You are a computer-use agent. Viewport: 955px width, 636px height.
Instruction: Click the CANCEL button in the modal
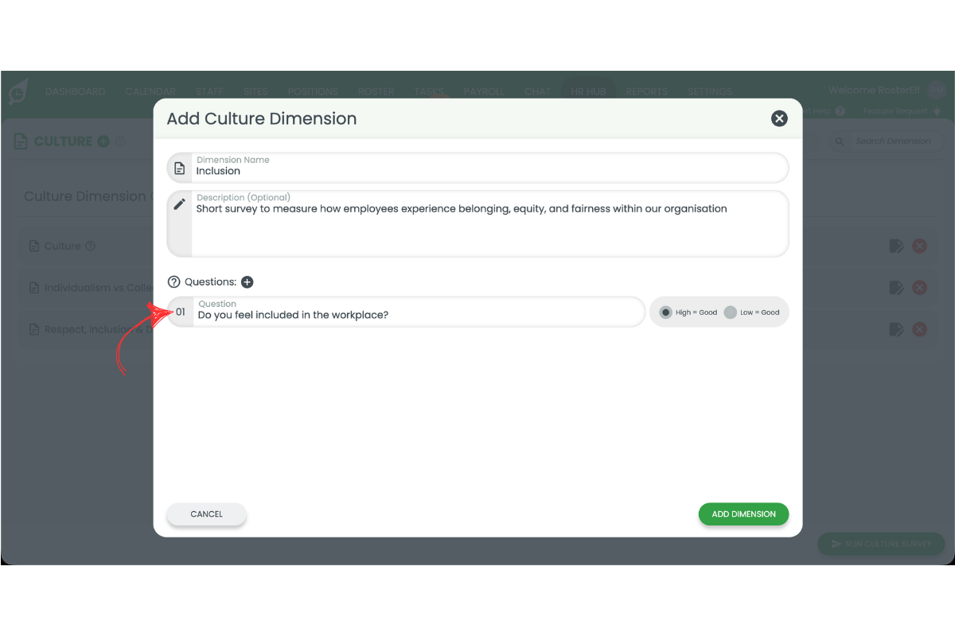click(206, 514)
